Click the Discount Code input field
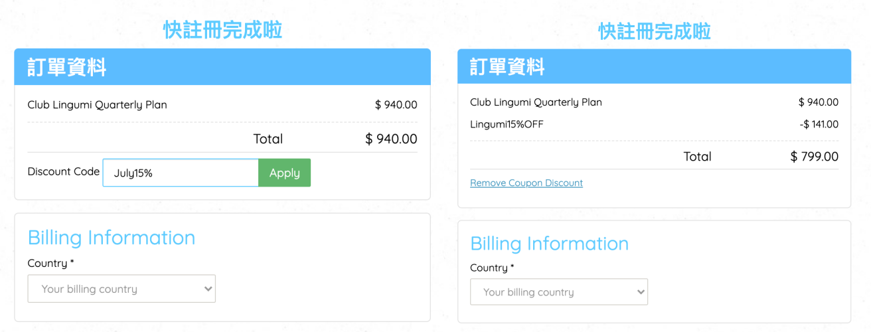 181,173
